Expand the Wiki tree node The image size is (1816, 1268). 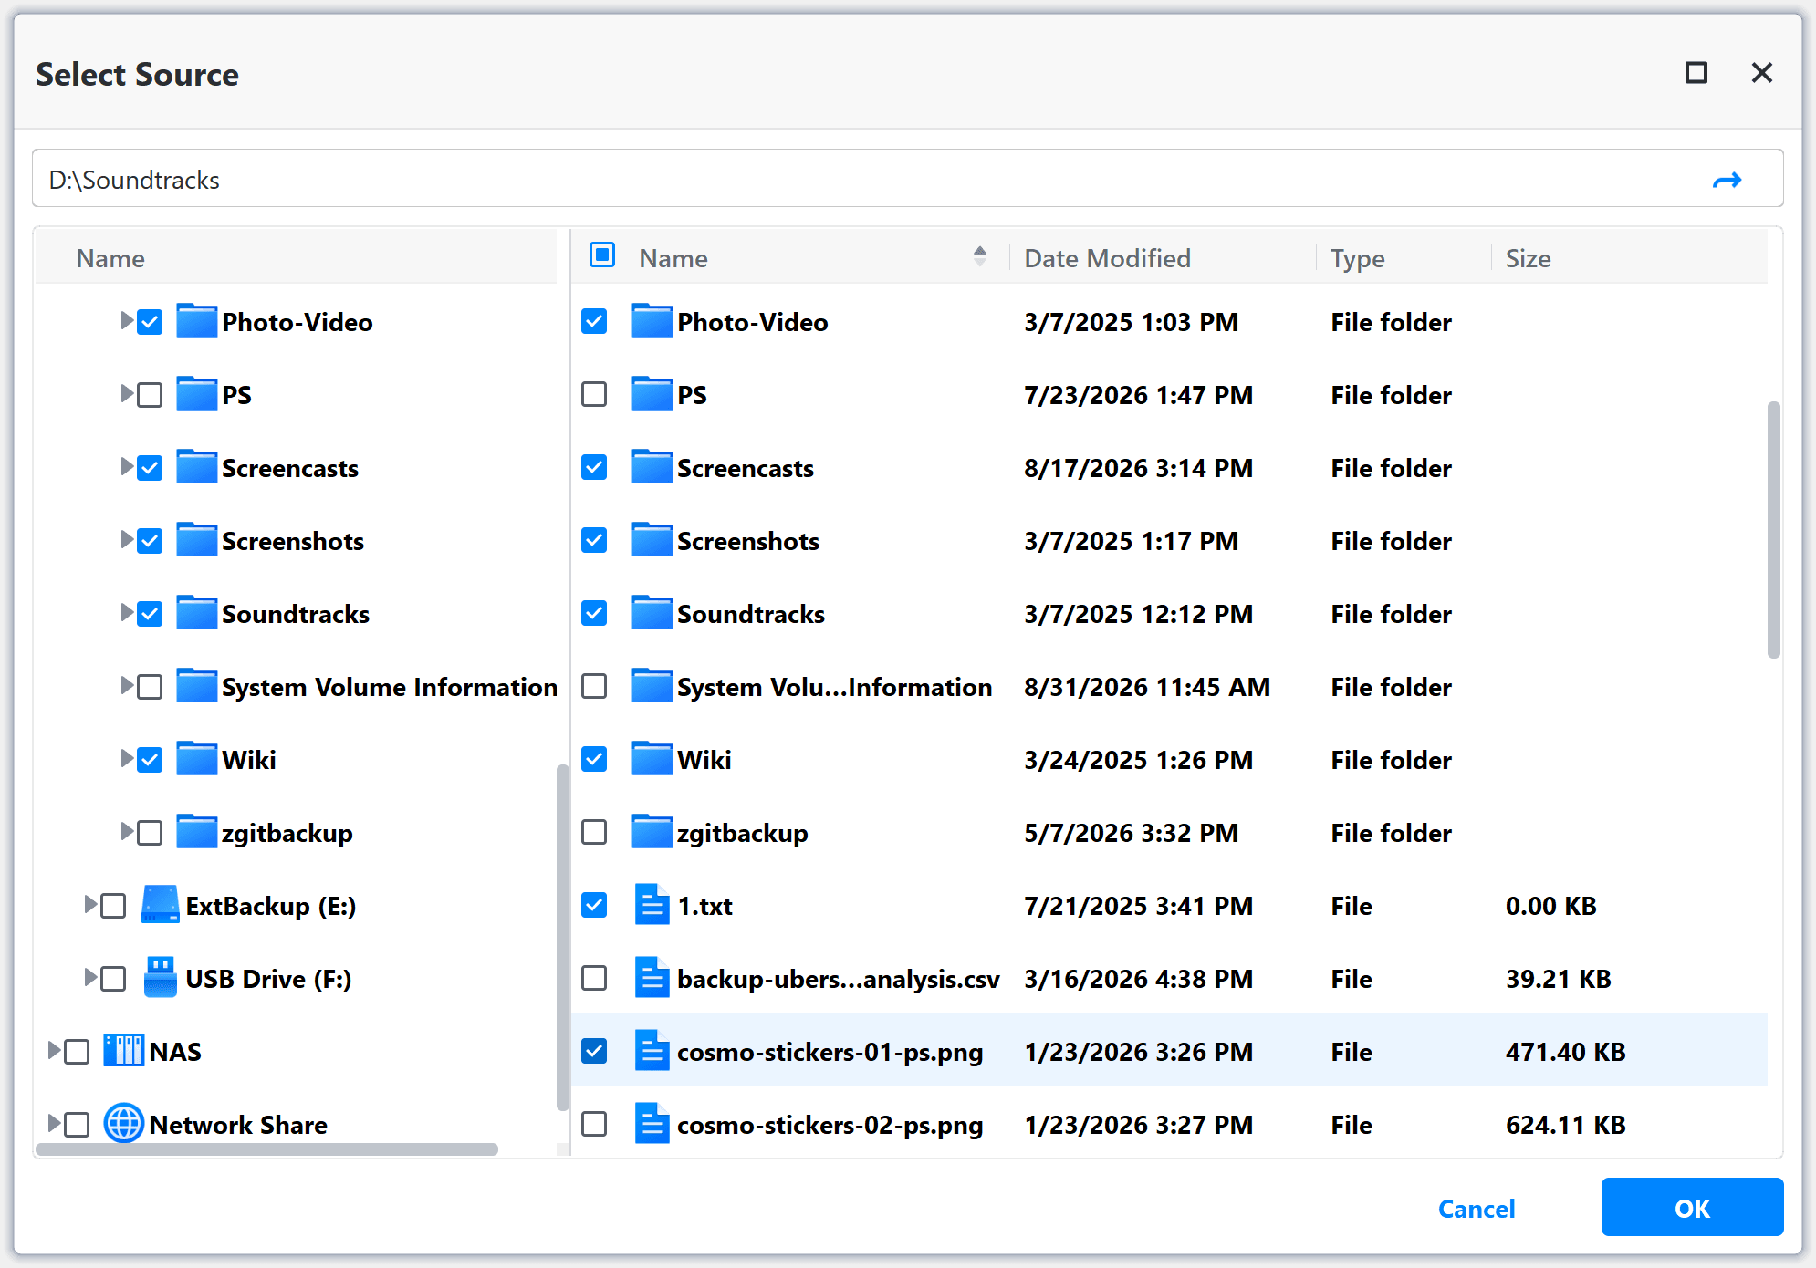127,758
